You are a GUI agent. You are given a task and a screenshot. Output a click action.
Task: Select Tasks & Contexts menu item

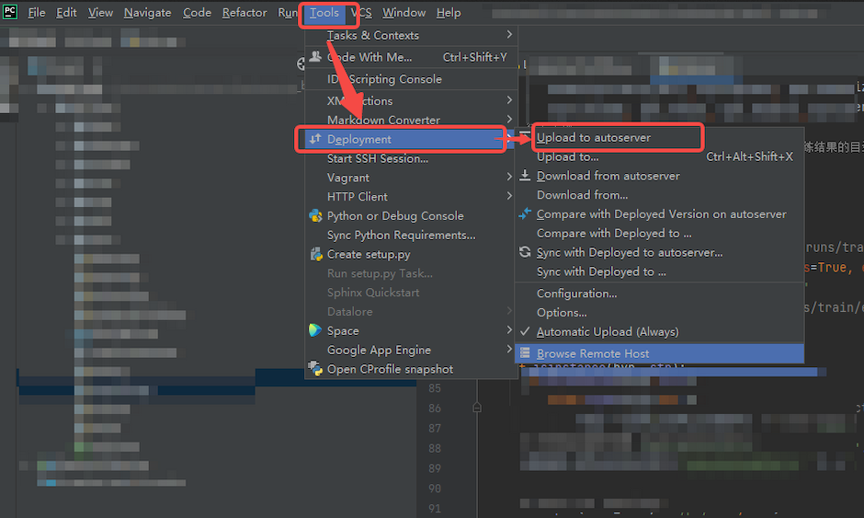tap(411, 35)
